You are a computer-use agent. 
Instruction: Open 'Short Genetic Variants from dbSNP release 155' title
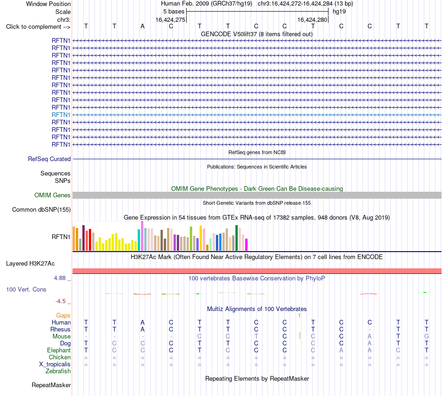point(257,203)
